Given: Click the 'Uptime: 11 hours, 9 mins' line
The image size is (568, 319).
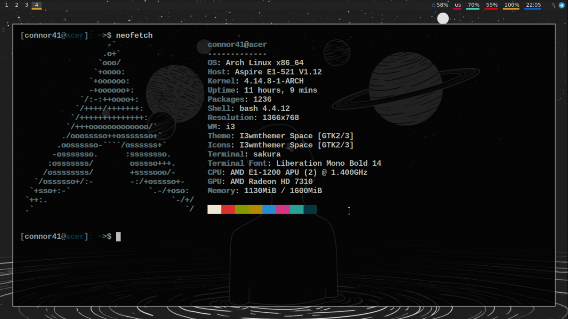Looking at the screenshot, I should (263, 90).
